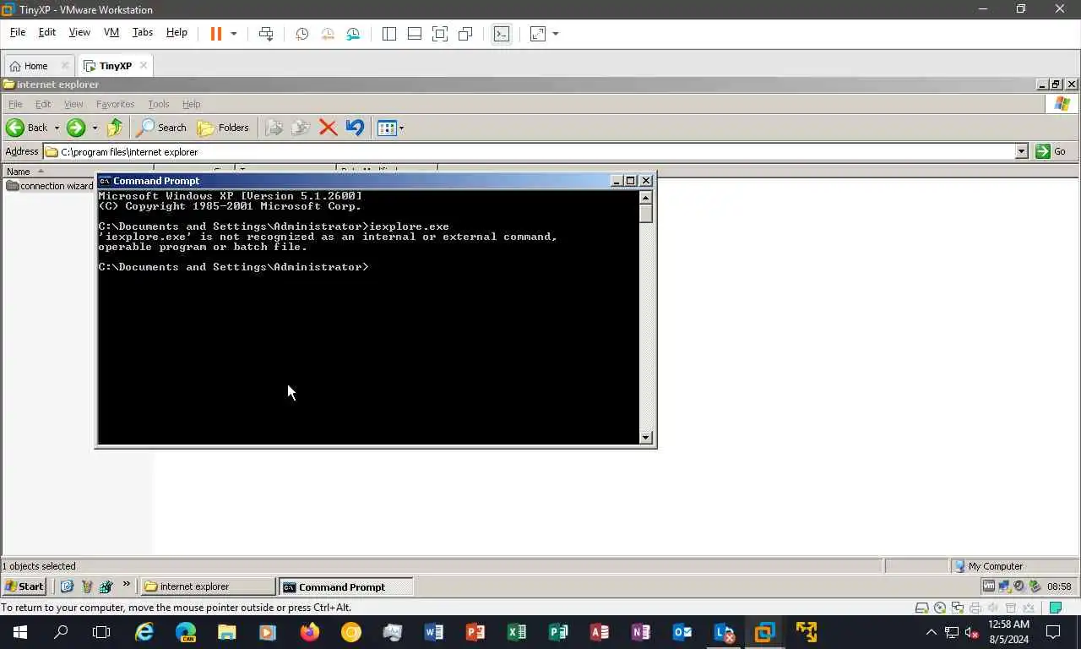The height and width of the screenshot is (649, 1081).
Task: Open the VMware snapshot manager
Action: tap(353, 34)
